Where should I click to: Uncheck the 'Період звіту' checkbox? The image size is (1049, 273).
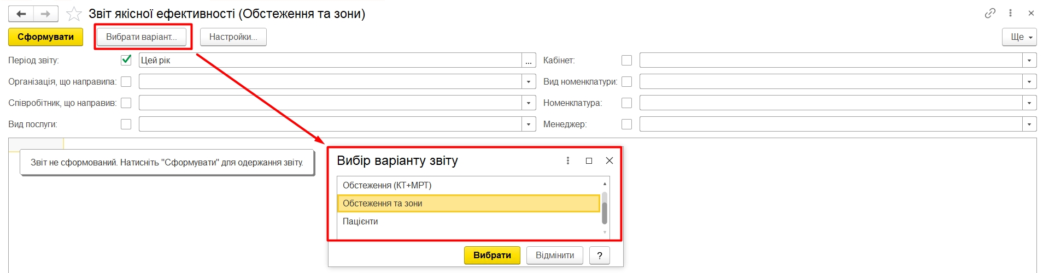click(126, 60)
